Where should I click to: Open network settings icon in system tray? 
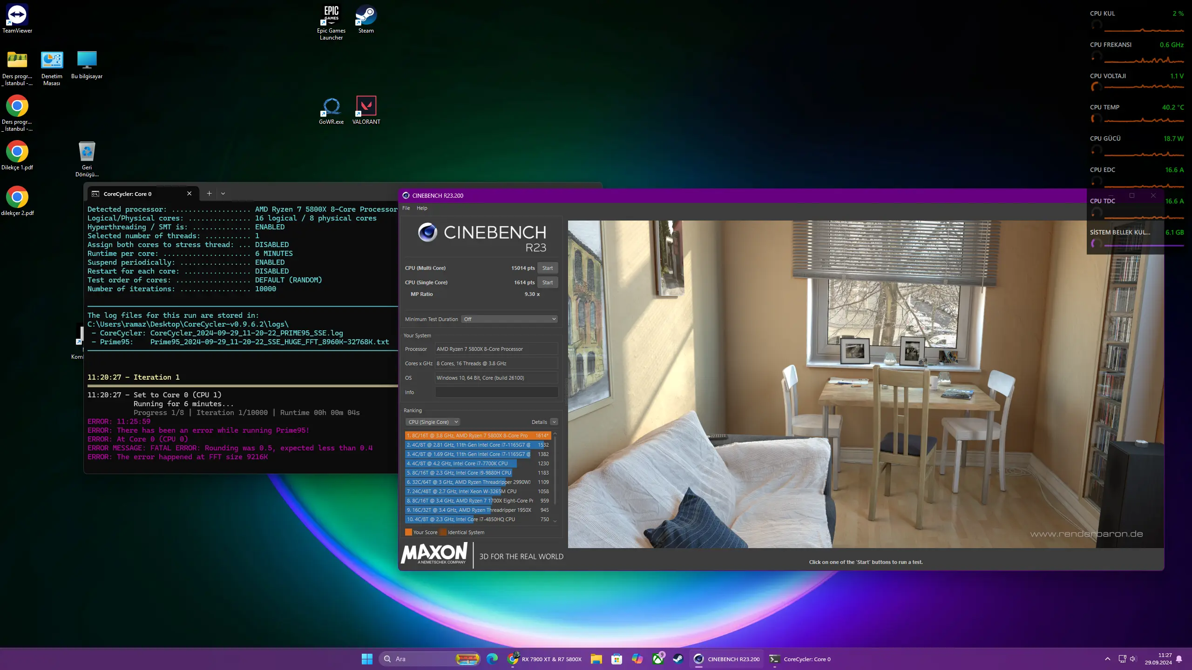[1122, 659]
